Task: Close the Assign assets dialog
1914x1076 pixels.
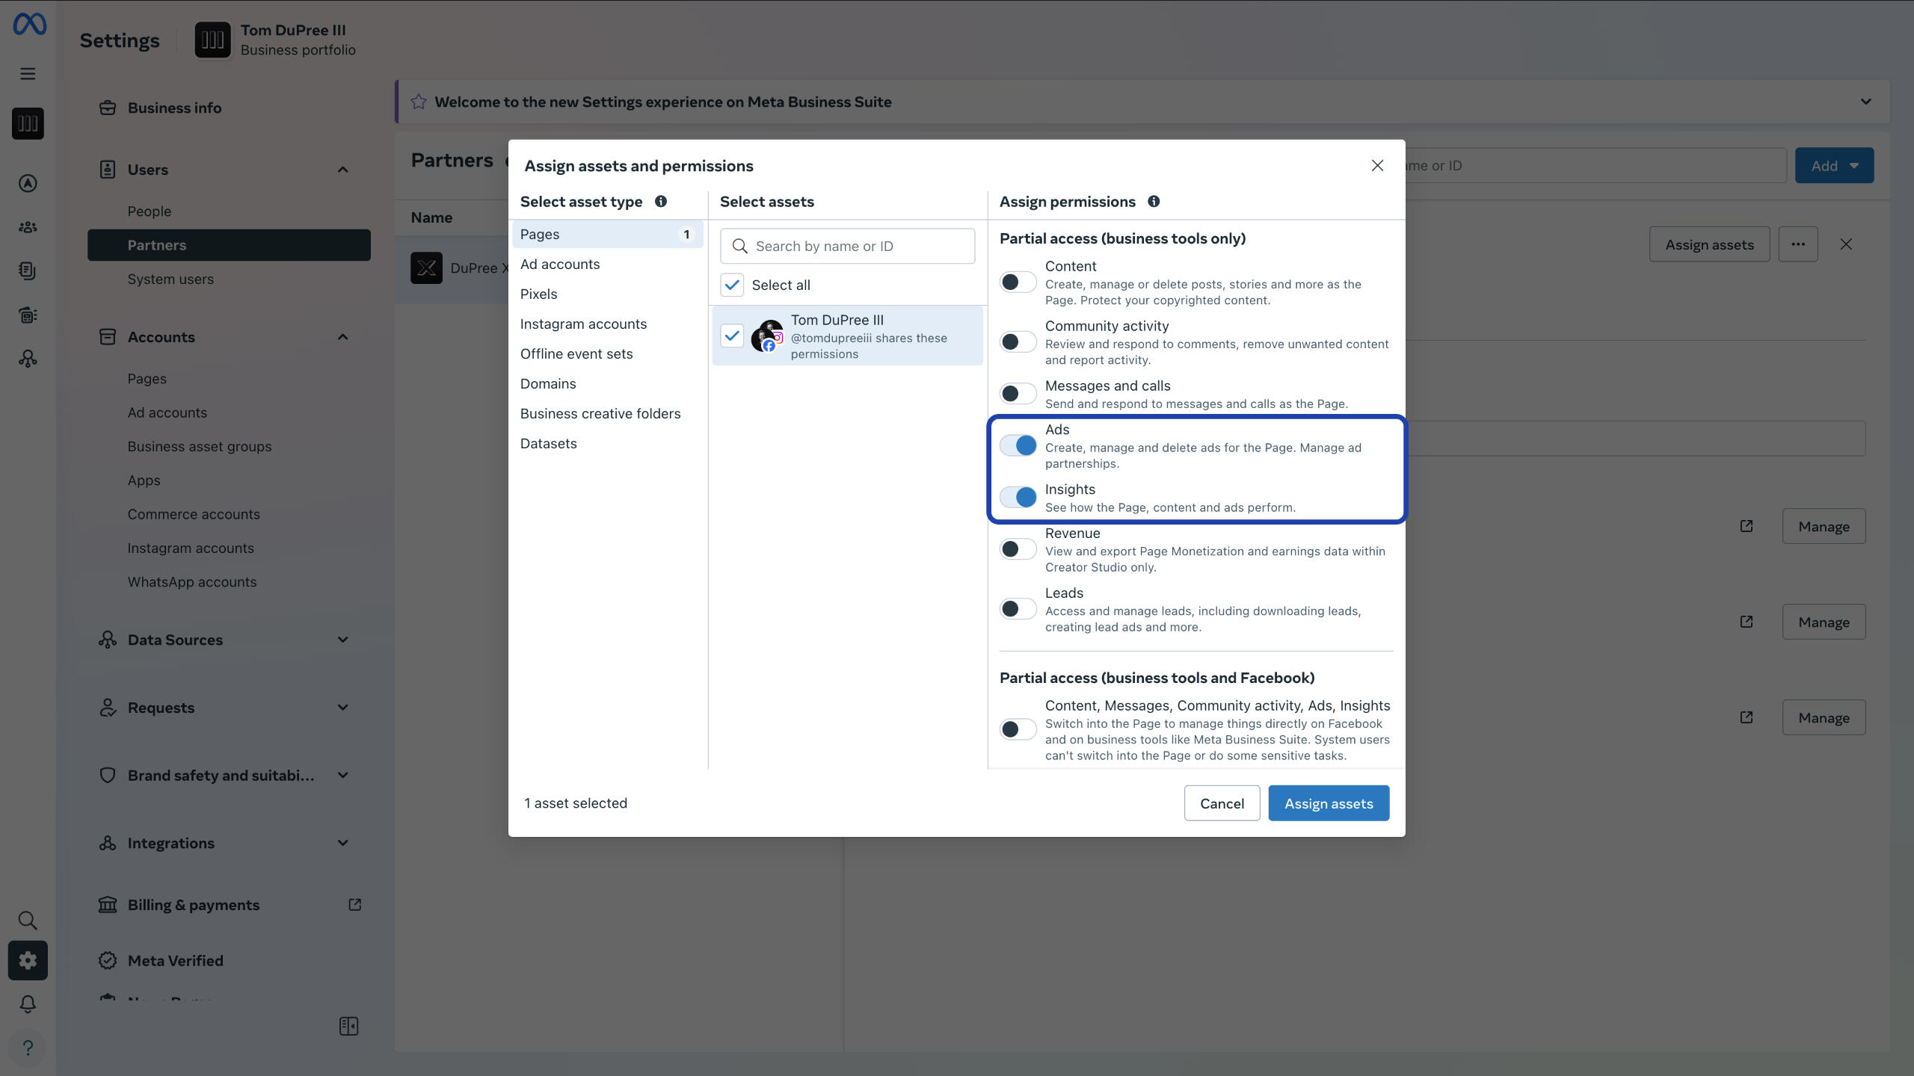Action: pos(1377,165)
